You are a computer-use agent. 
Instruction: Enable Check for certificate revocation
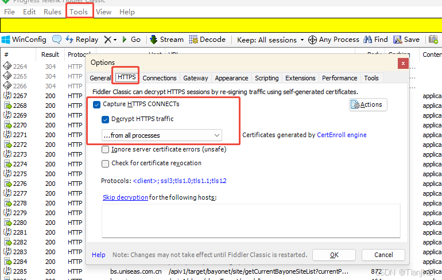pyautogui.click(x=105, y=164)
